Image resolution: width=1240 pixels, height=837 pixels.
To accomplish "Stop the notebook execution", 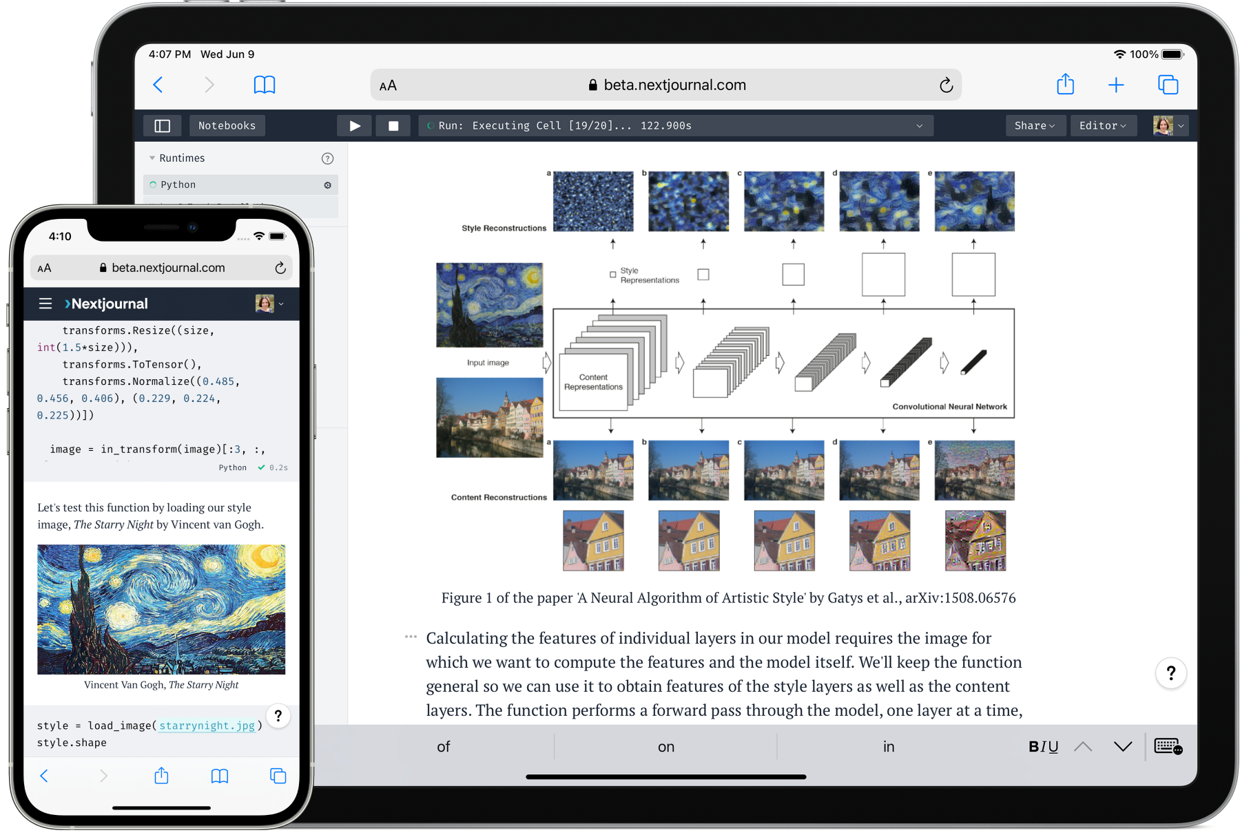I will [393, 125].
